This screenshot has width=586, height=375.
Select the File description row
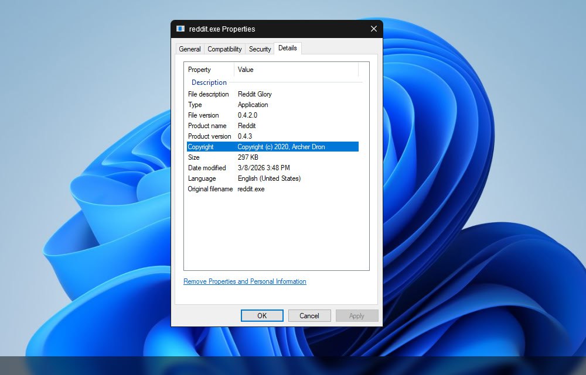click(x=273, y=94)
